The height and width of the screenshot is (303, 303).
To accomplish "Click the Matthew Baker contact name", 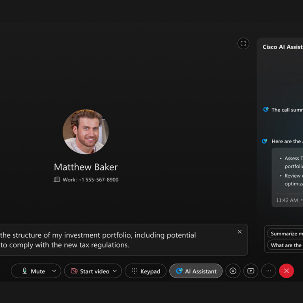I will (x=86, y=167).
